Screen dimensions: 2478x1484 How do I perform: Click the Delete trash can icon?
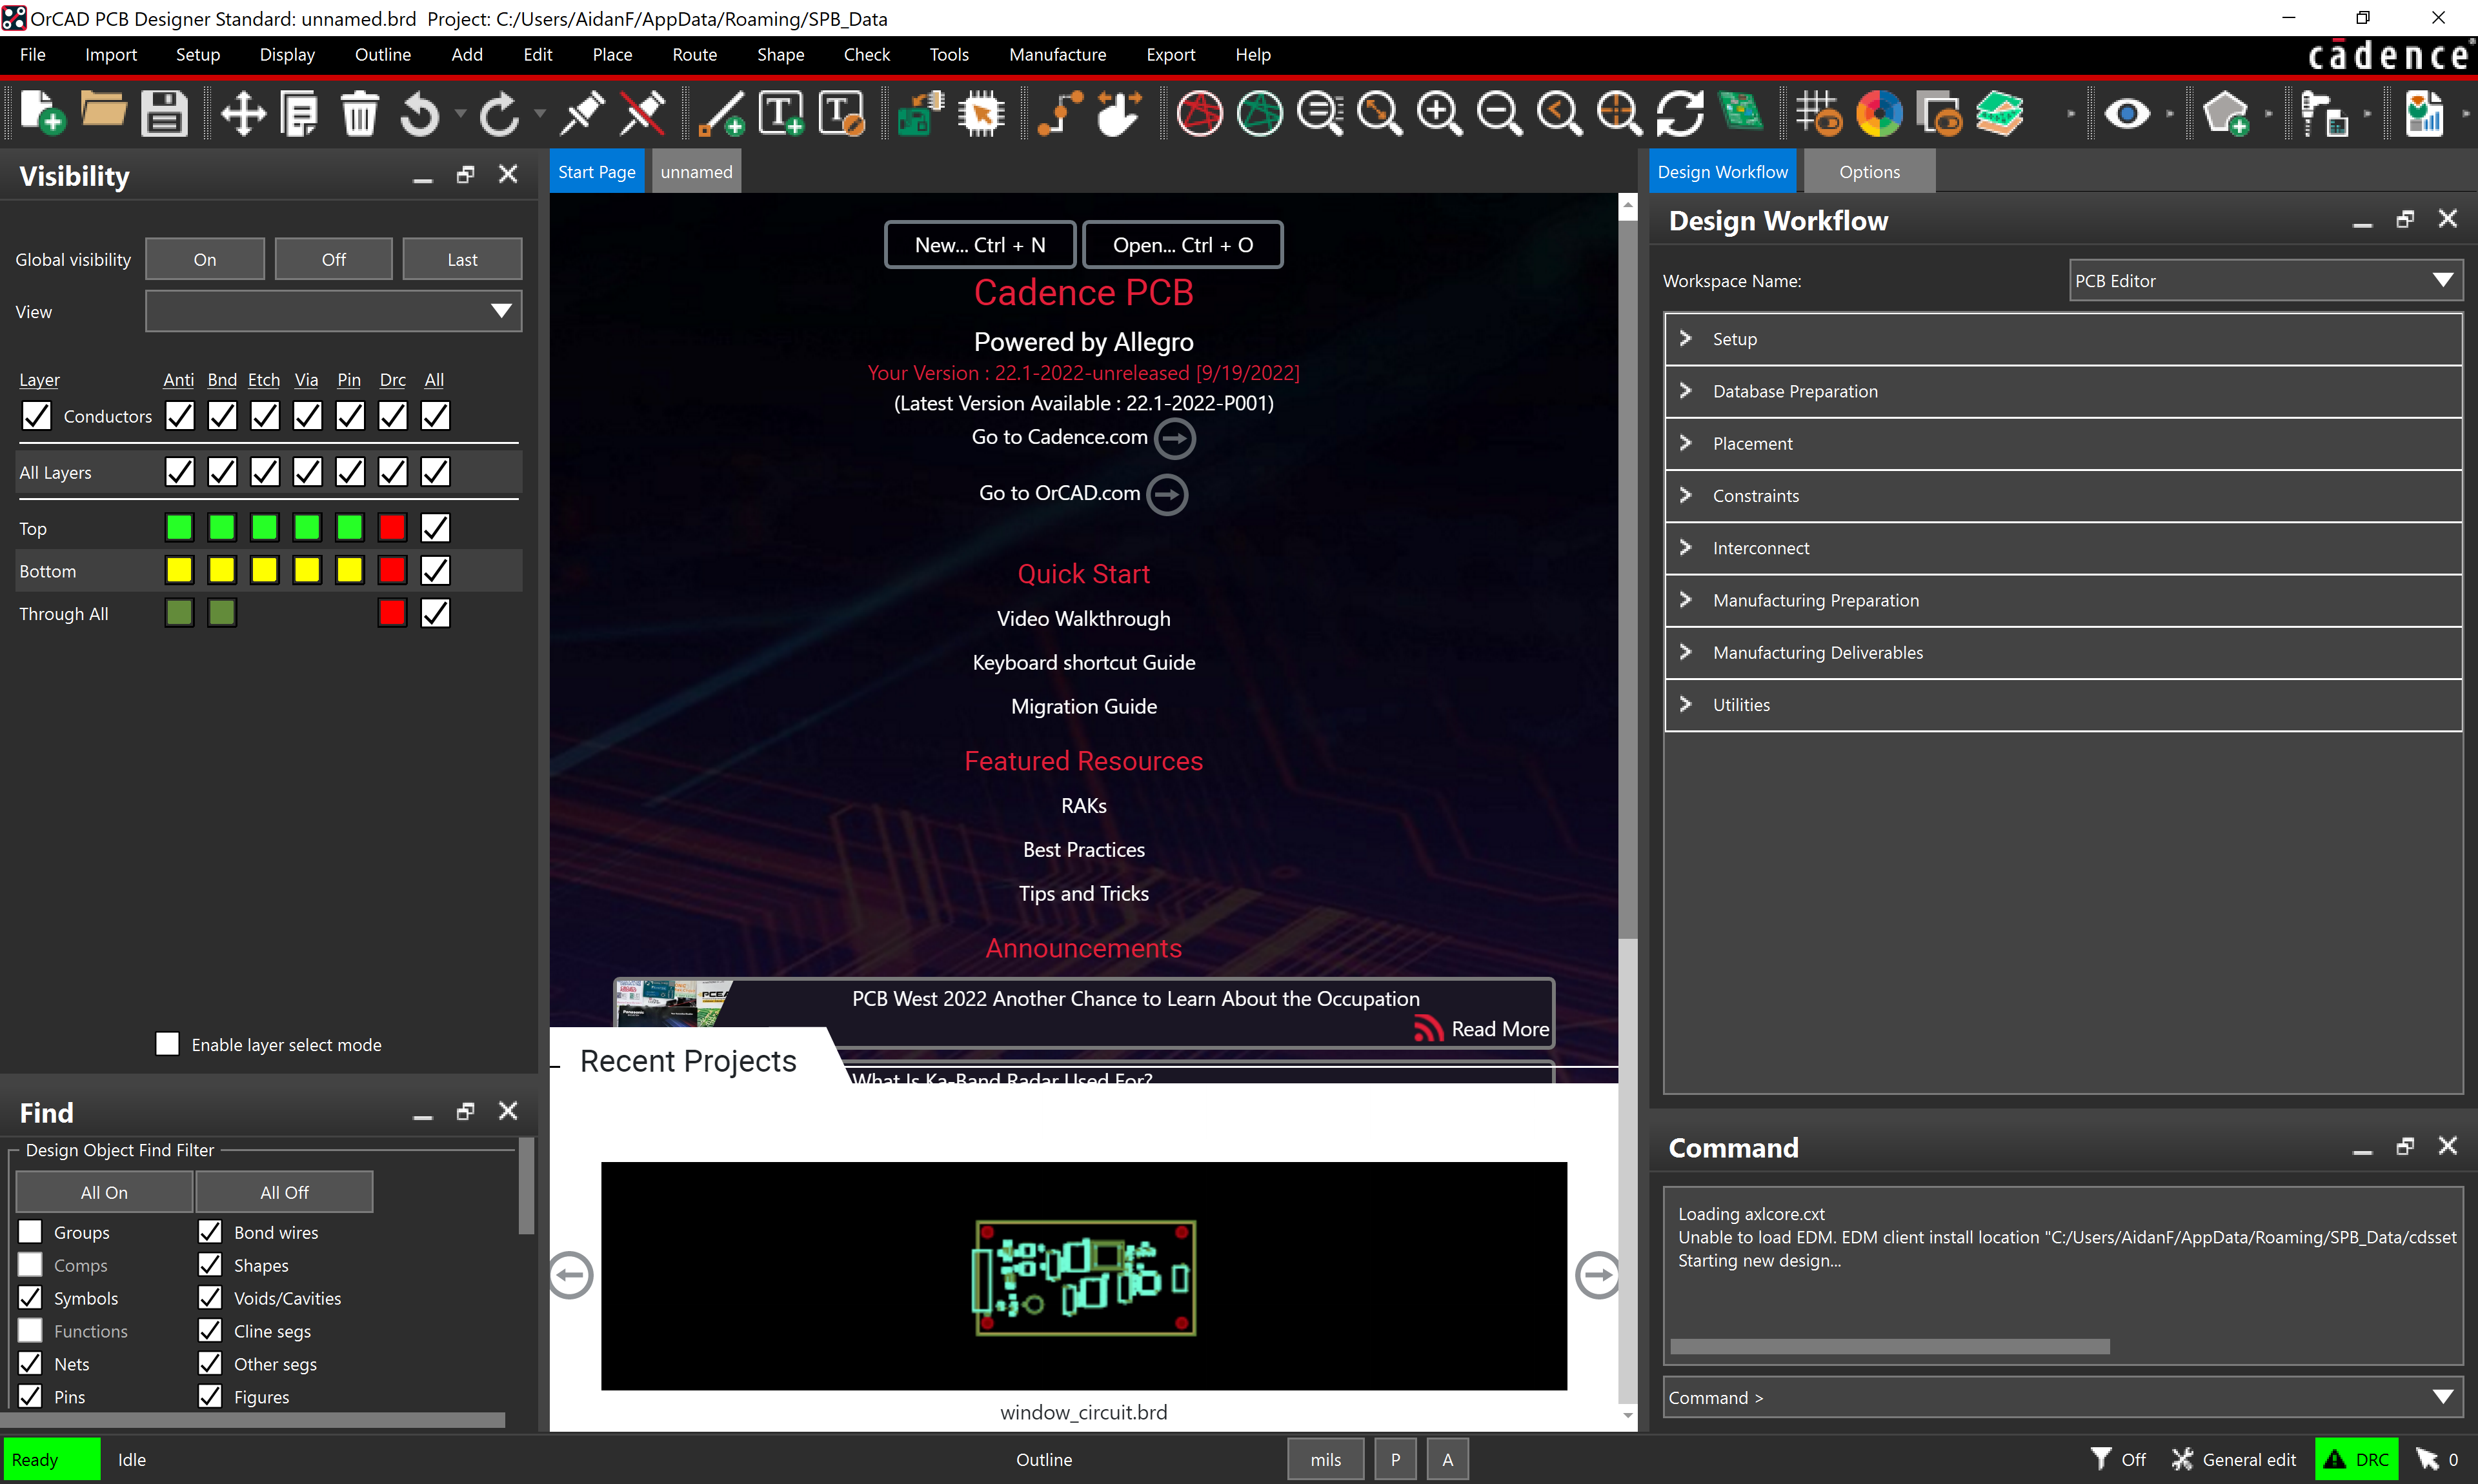coord(359,113)
